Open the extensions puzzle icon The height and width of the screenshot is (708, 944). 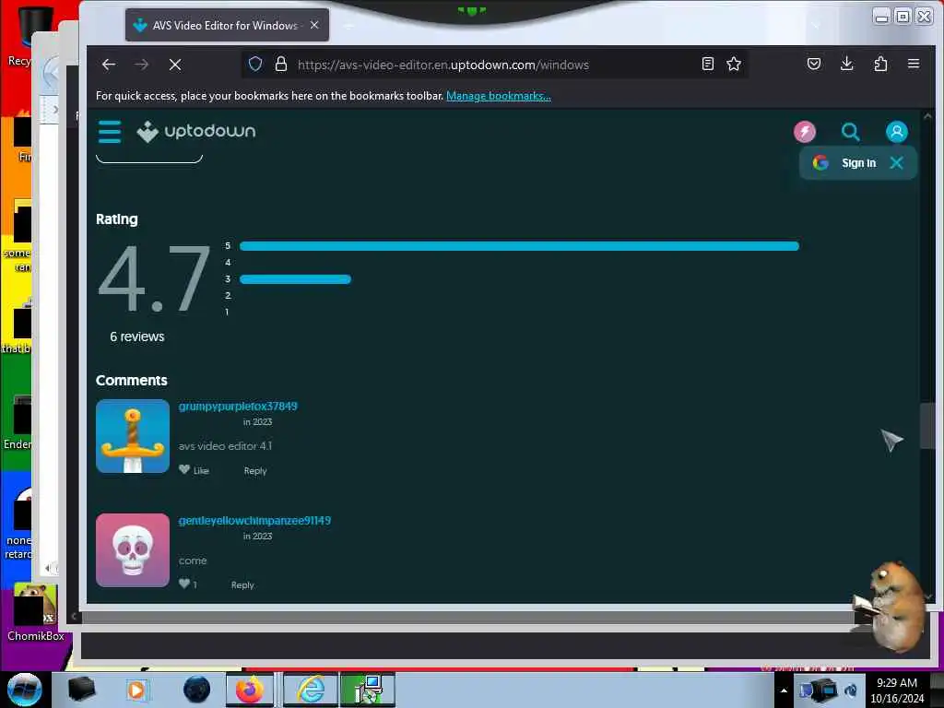[880, 64]
